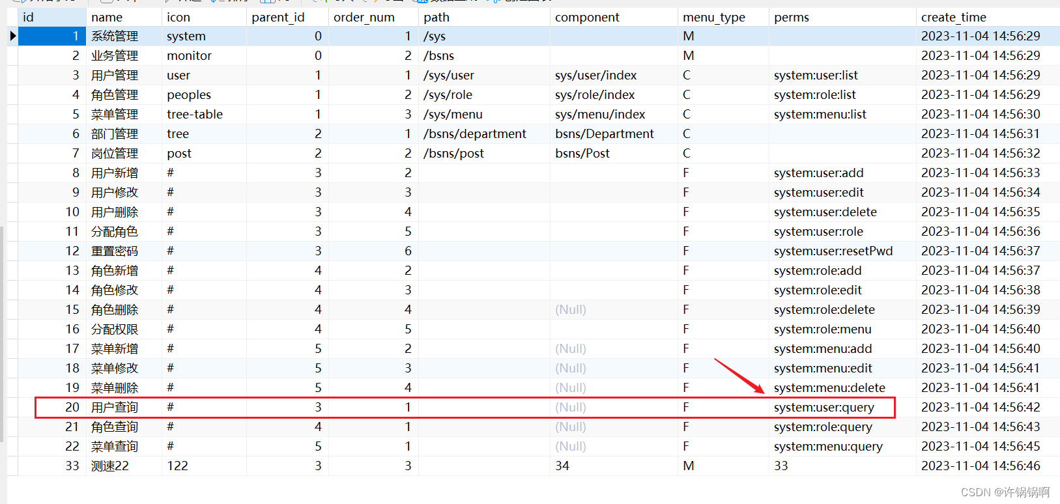Click the sys/role/index component cell
This screenshot has width=1060, height=504.
[x=614, y=95]
